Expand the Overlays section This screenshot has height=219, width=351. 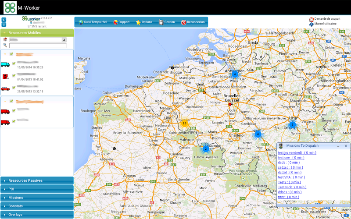pos(37,215)
